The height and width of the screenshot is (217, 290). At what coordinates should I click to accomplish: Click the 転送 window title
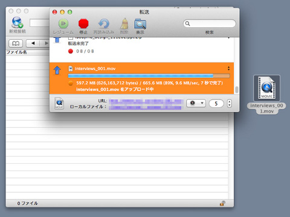[x=144, y=12]
